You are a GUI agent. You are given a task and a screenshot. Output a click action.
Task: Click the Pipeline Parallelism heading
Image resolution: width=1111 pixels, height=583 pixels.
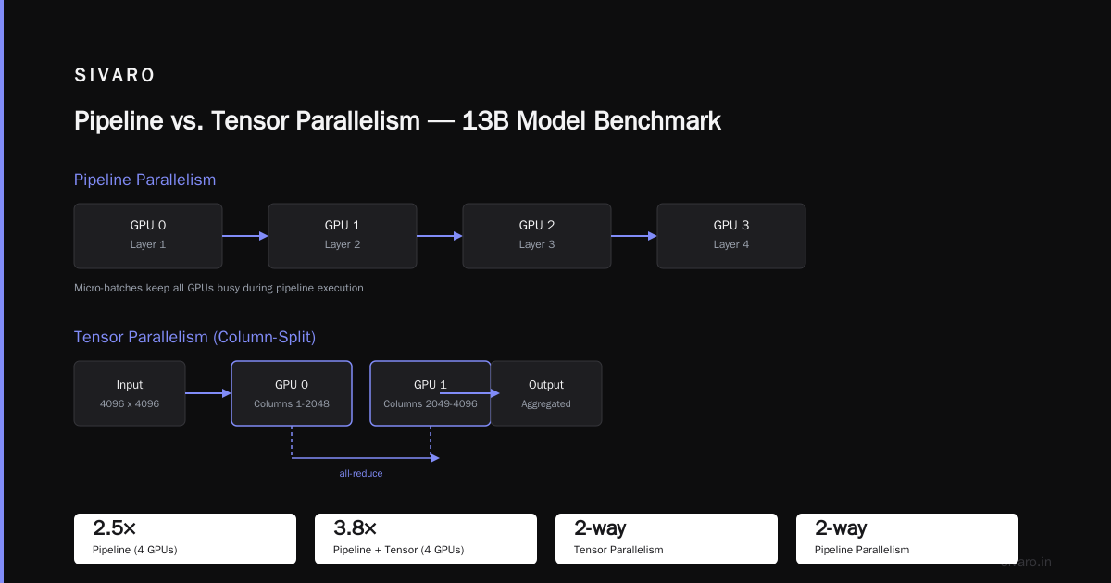click(144, 180)
